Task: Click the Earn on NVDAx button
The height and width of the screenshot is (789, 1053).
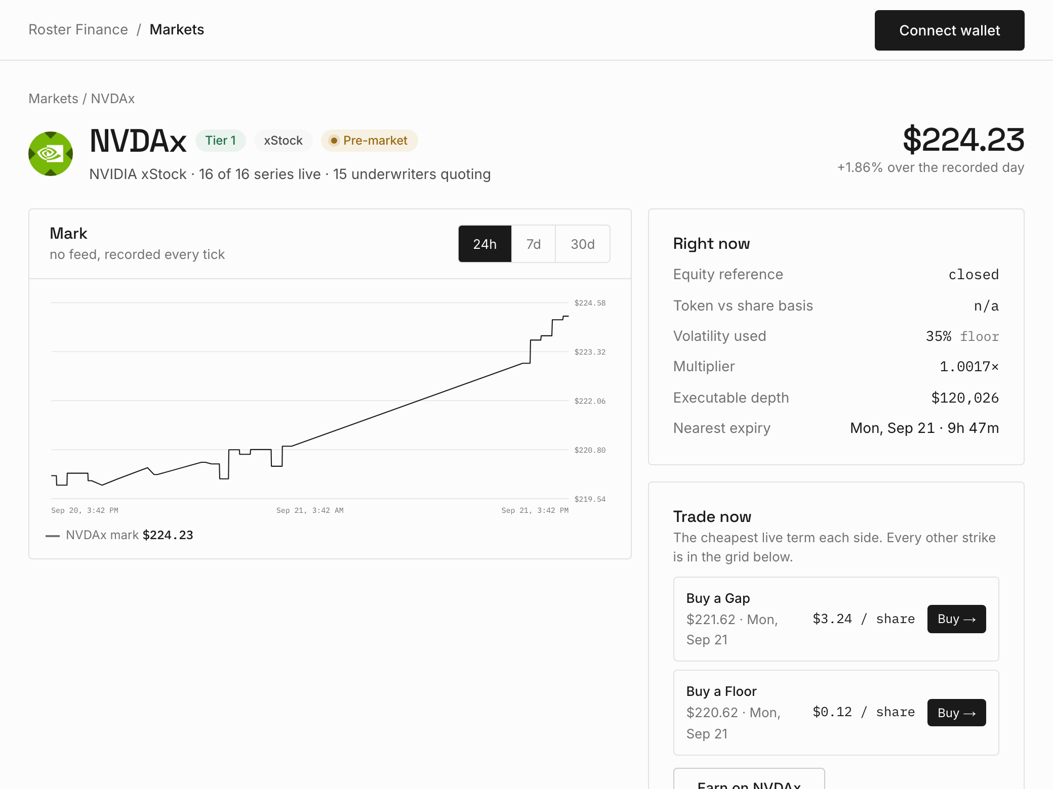Action: pos(749,779)
